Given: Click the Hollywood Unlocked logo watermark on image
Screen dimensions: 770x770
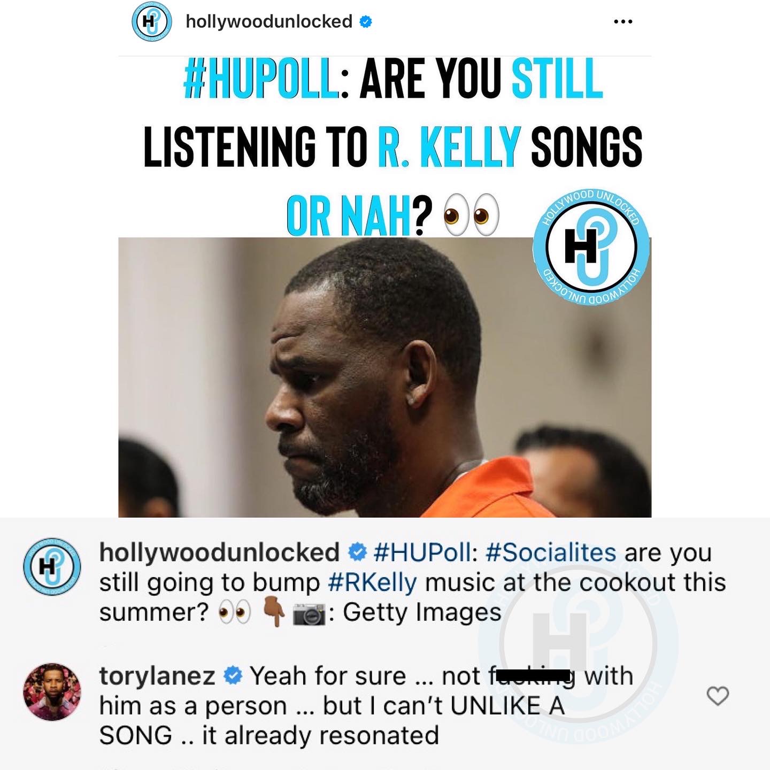Looking at the screenshot, I should click(x=591, y=247).
